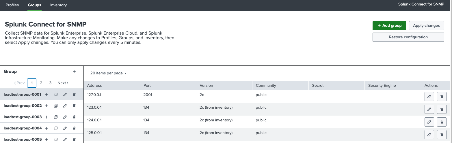Delete loadtest-group-0003 group
Viewport: 452px width, 143px height.
tap(74, 117)
